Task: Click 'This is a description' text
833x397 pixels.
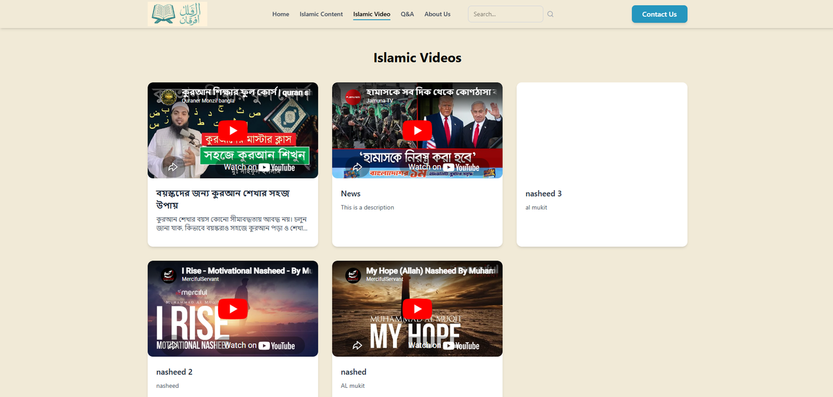Action: pos(367,208)
